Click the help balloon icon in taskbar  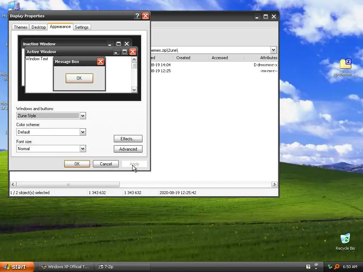[308, 267]
